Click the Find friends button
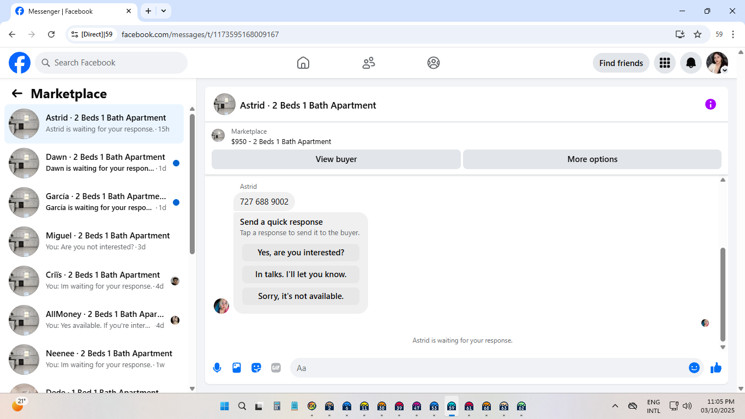 point(621,63)
